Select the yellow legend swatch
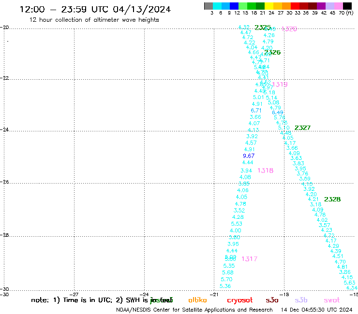Screen dimensions: 358x314 tap(269, 6)
